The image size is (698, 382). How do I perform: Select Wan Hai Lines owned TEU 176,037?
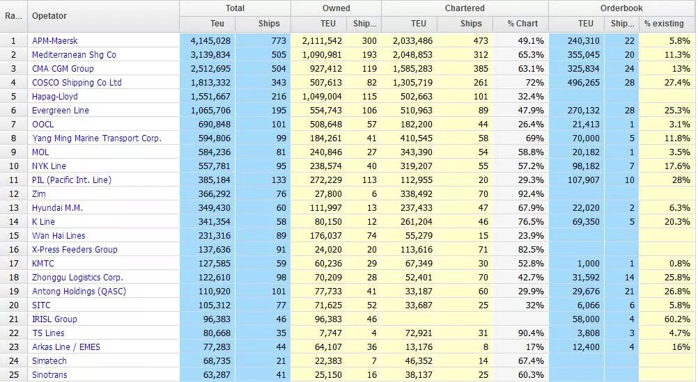(x=326, y=236)
